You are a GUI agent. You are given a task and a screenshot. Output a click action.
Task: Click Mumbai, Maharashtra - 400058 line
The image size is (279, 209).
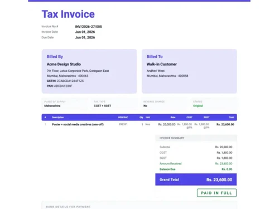tap(167, 76)
